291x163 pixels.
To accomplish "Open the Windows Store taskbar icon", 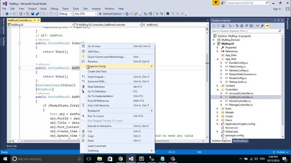I will pyautogui.click(x=110, y=159).
